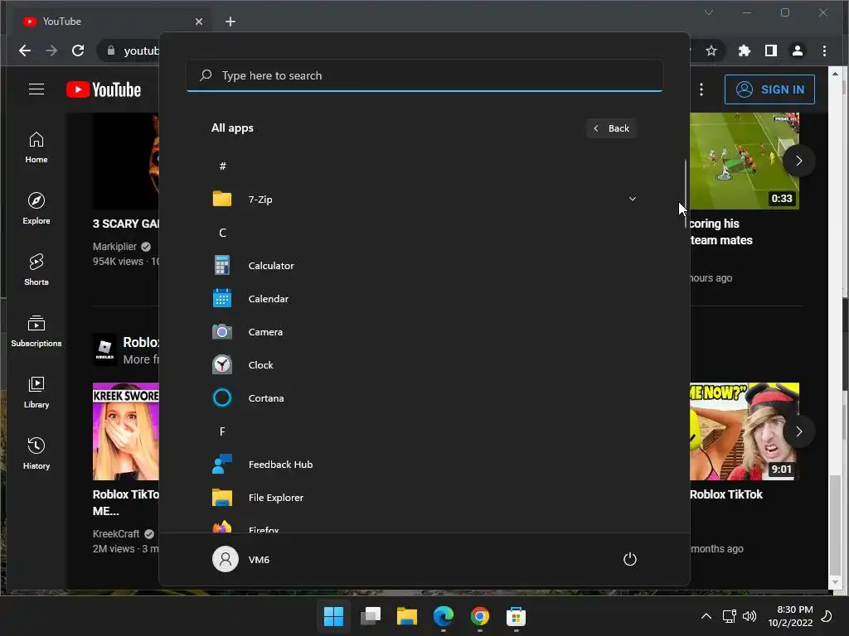Screen dimensions: 849x636
Task: Show next videos in the Roblox shelf
Action: point(798,431)
